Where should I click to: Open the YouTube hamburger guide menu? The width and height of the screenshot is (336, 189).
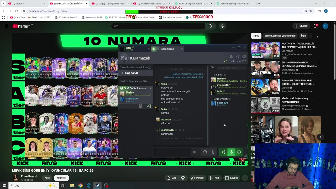(x=6, y=26)
